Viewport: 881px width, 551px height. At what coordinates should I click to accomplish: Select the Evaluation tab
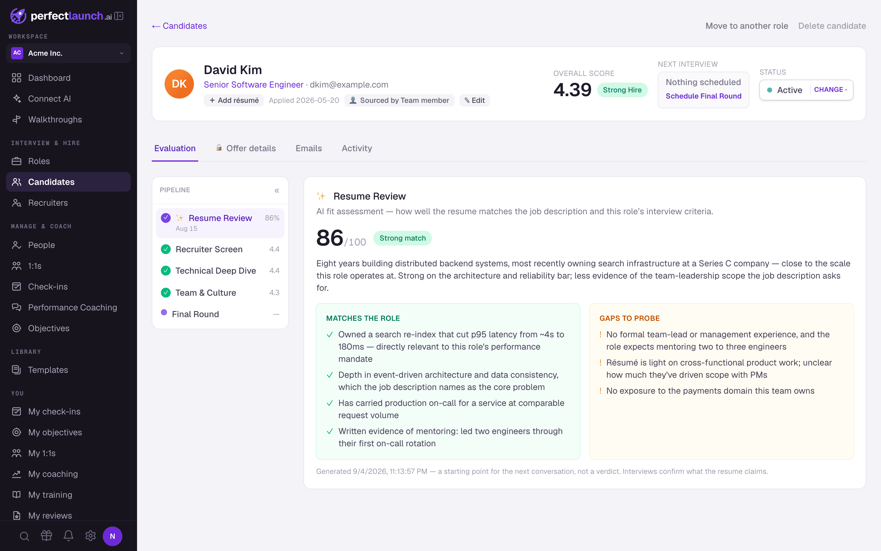(175, 148)
